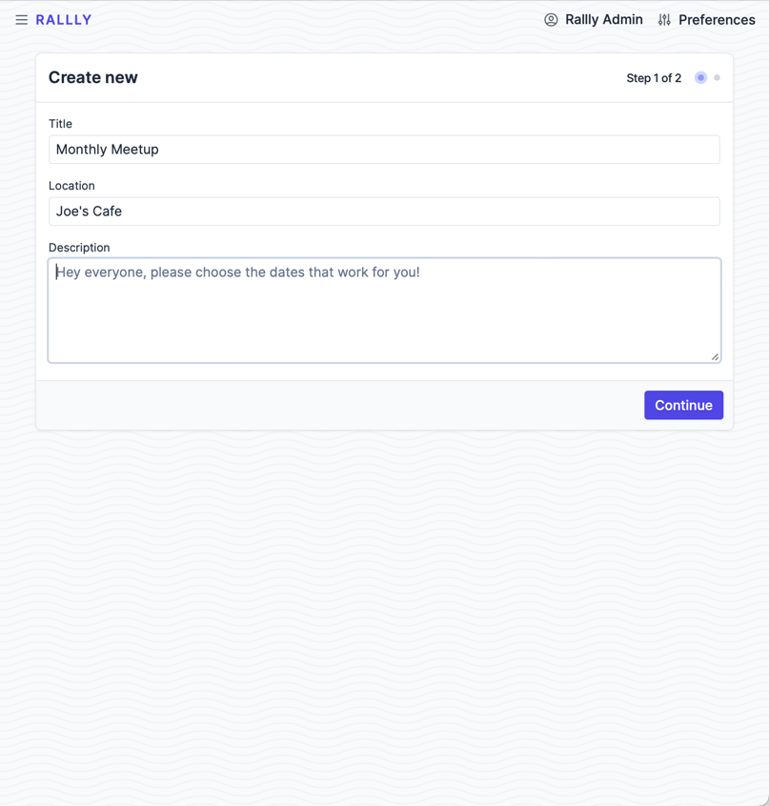
Task: Click the Step 1 of 2 text
Action: pos(654,78)
